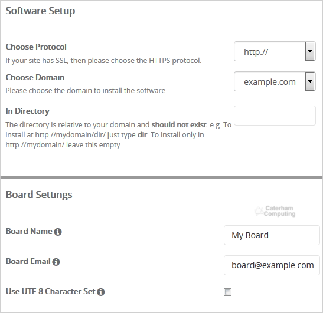Open the protocol dropdown arrow

point(310,51)
